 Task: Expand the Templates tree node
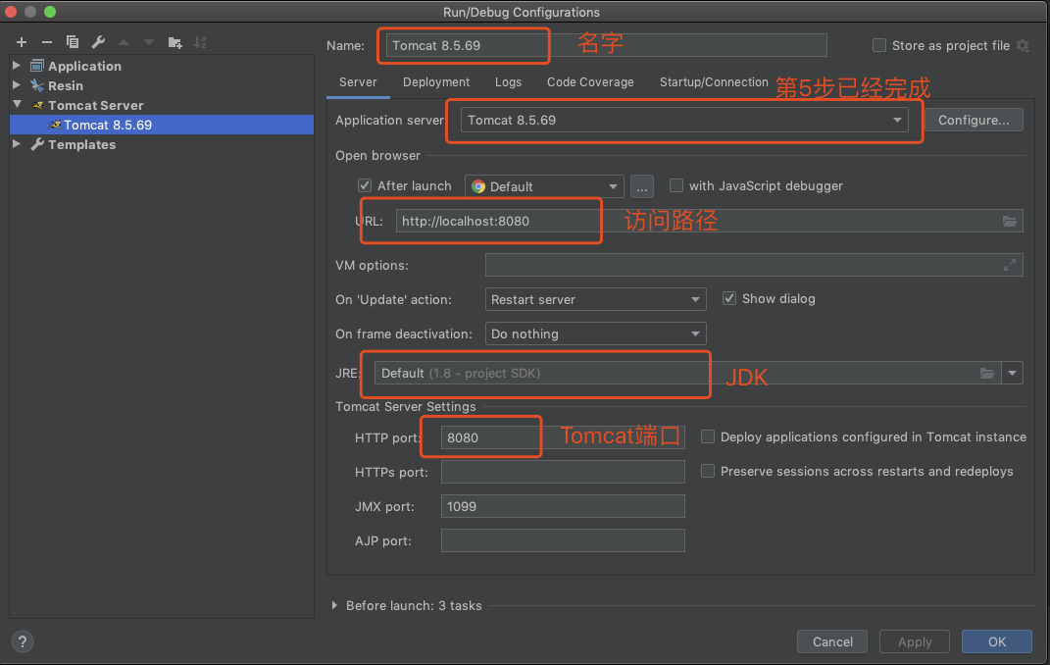(x=18, y=144)
